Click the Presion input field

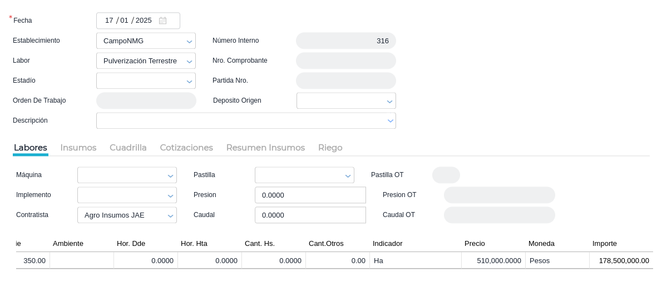pos(310,195)
